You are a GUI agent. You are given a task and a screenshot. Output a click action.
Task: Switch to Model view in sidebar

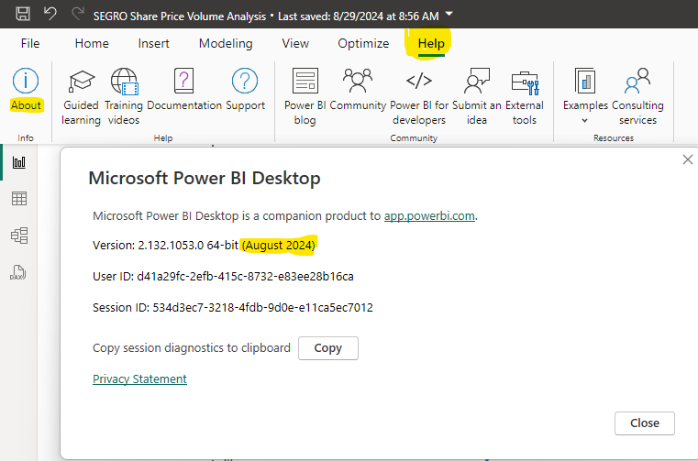click(18, 236)
